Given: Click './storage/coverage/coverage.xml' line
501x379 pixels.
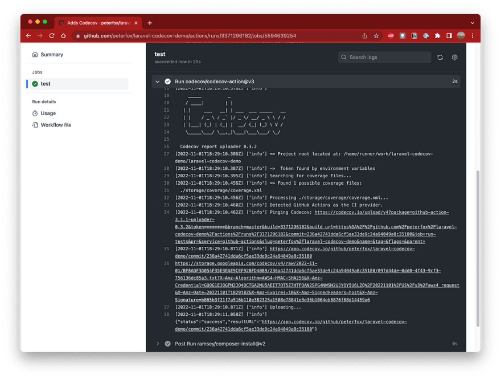Looking at the screenshot, I should (221, 190).
